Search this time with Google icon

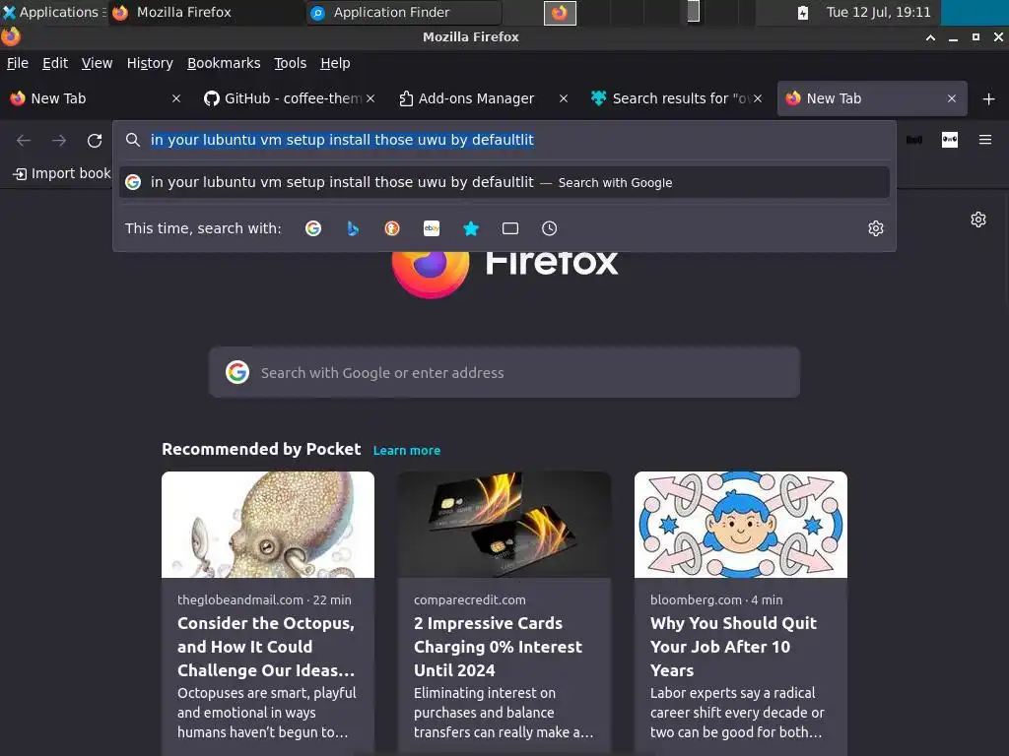(x=313, y=228)
